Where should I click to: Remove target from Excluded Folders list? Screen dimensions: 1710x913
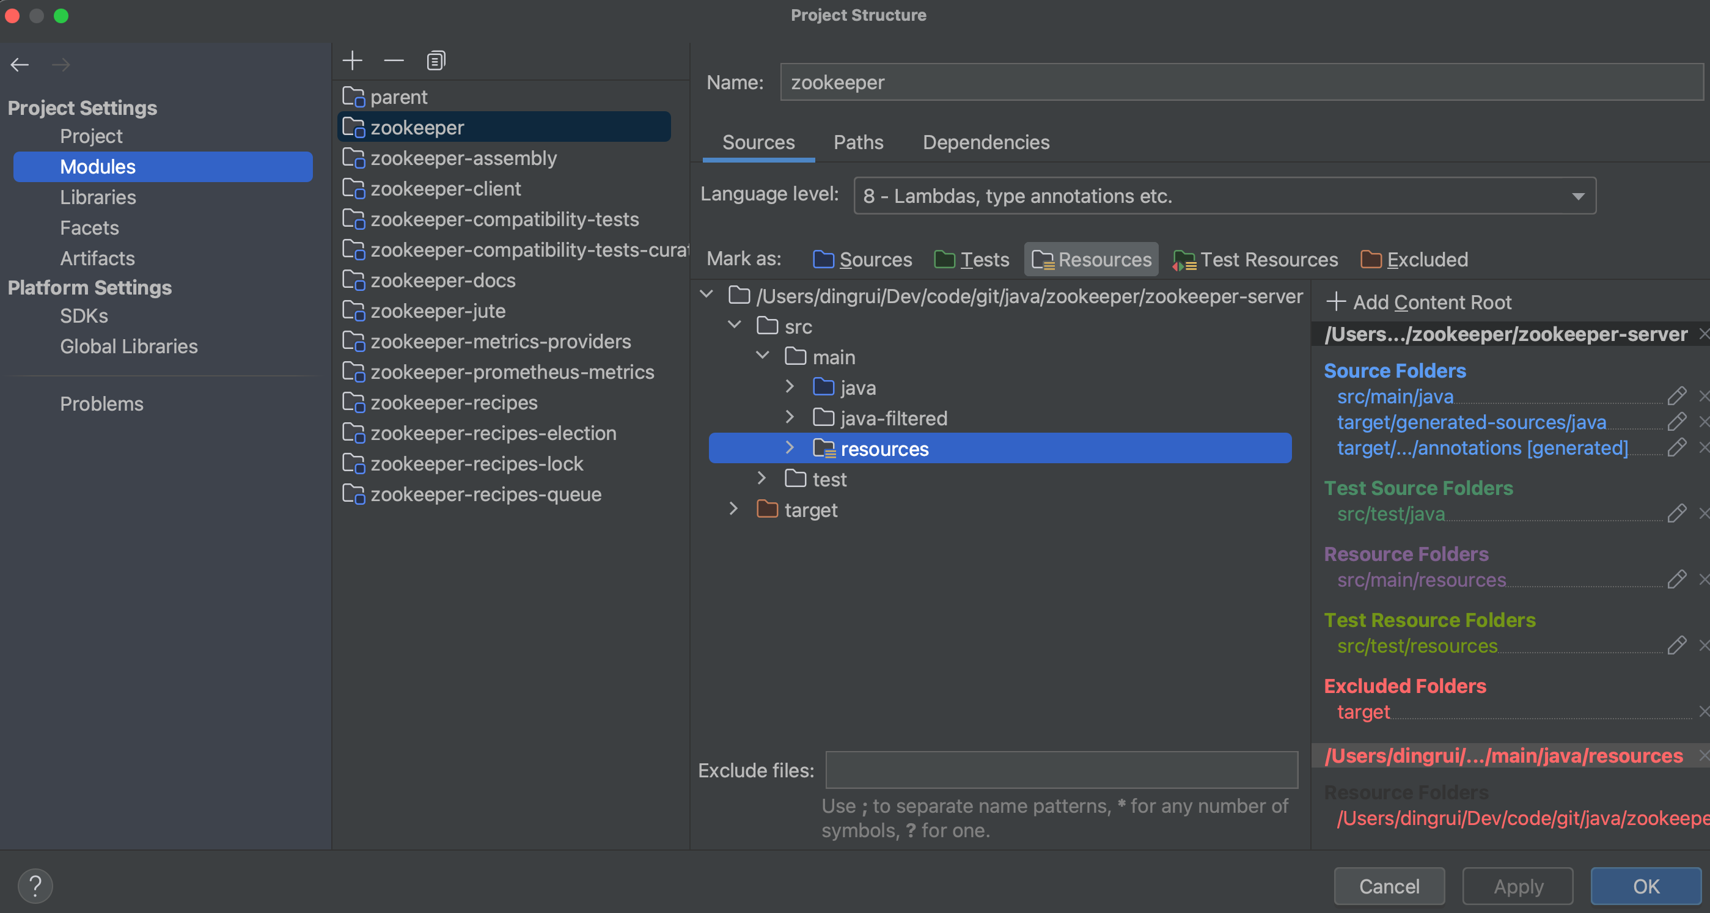[1703, 712]
